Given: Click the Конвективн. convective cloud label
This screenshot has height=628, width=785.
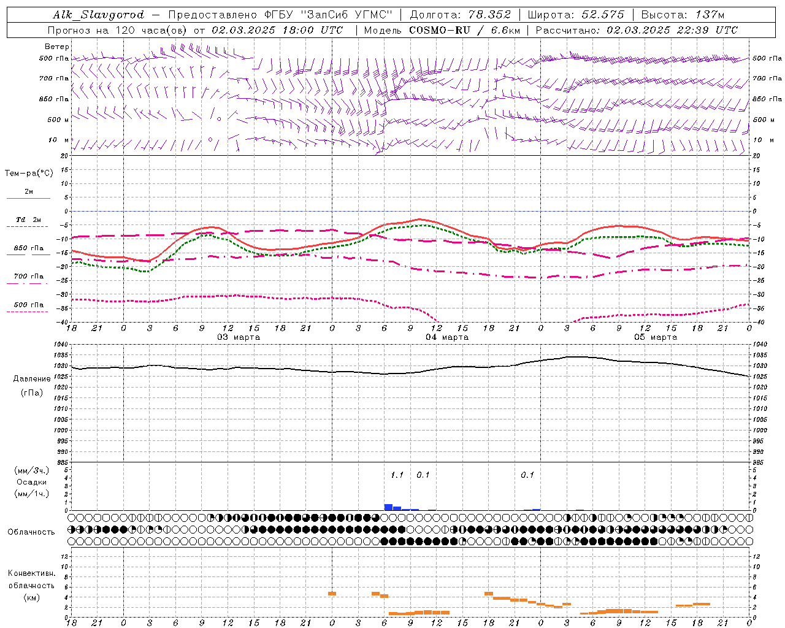Looking at the screenshot, I should click(32, 573).
